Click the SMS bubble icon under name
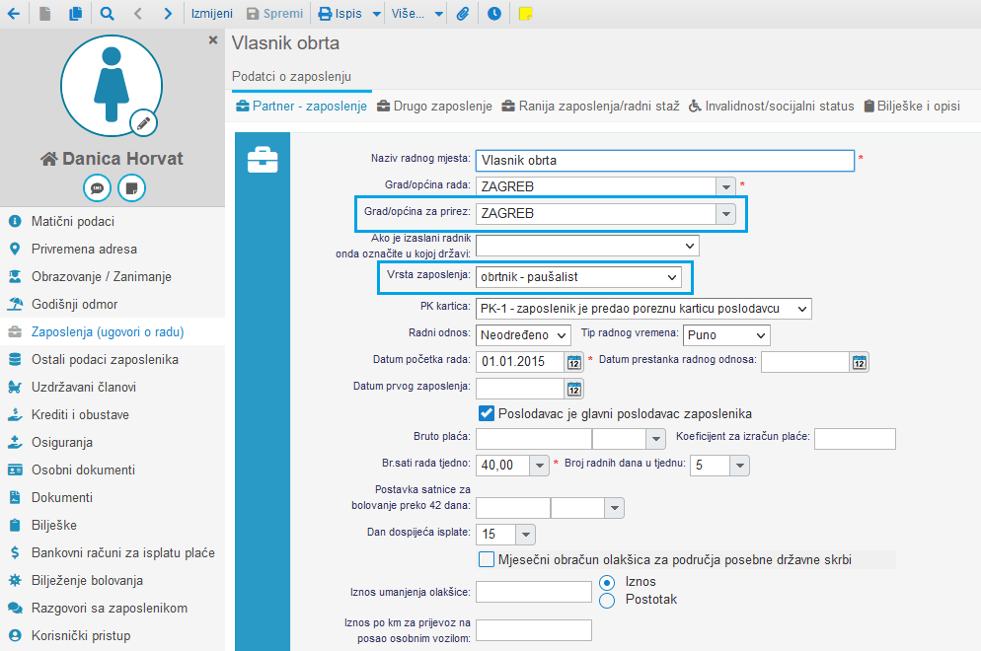981x651 pixels. point(98,187)
